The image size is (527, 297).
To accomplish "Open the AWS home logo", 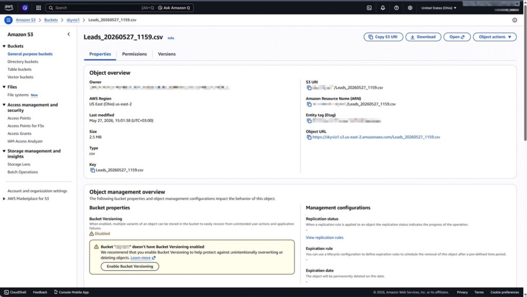I will coord(9,7).
